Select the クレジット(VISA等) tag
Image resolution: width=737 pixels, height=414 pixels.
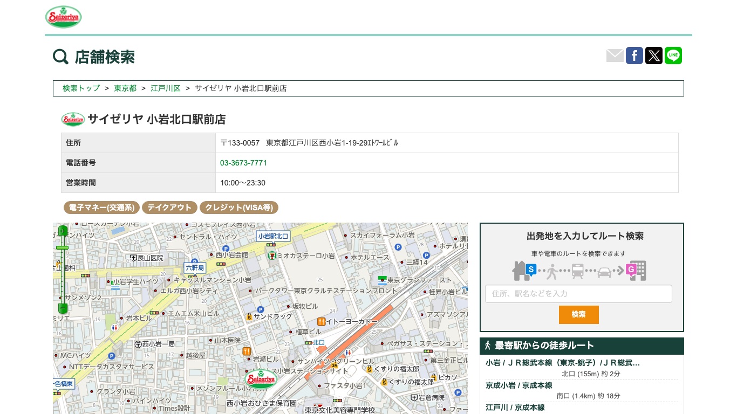click(239, 208)
